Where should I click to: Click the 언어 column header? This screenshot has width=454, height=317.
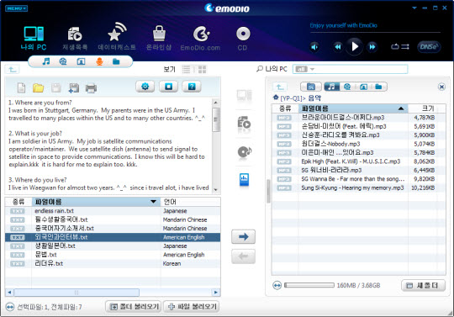[x=191, y=202]
